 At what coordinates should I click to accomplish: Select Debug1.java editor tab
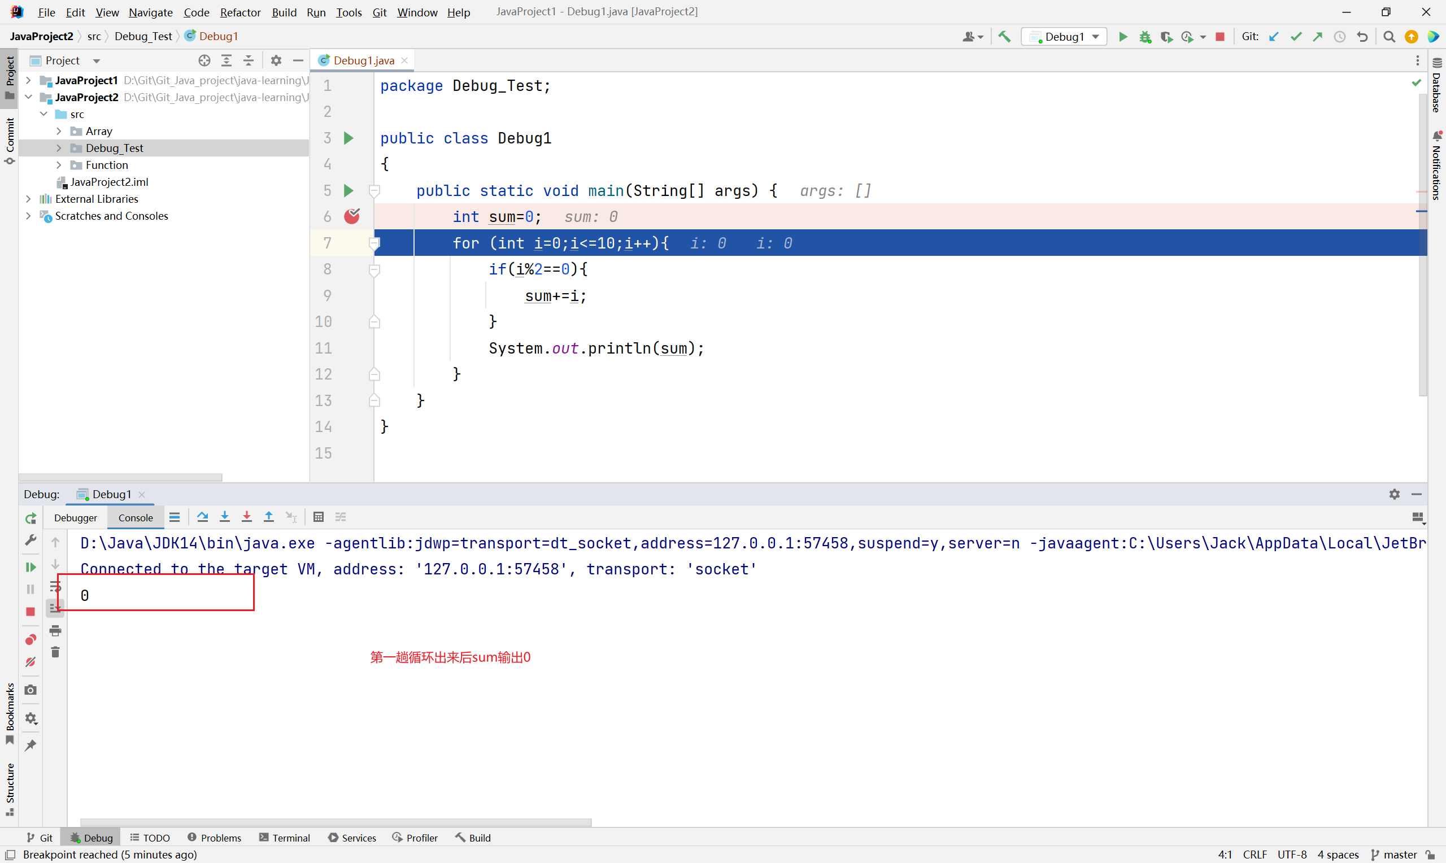[x=363, y=60]
